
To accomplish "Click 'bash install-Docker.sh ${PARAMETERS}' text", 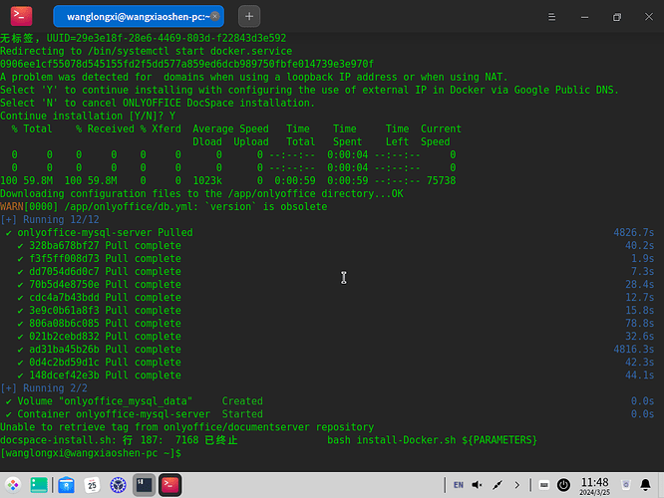I will point(432,440).
